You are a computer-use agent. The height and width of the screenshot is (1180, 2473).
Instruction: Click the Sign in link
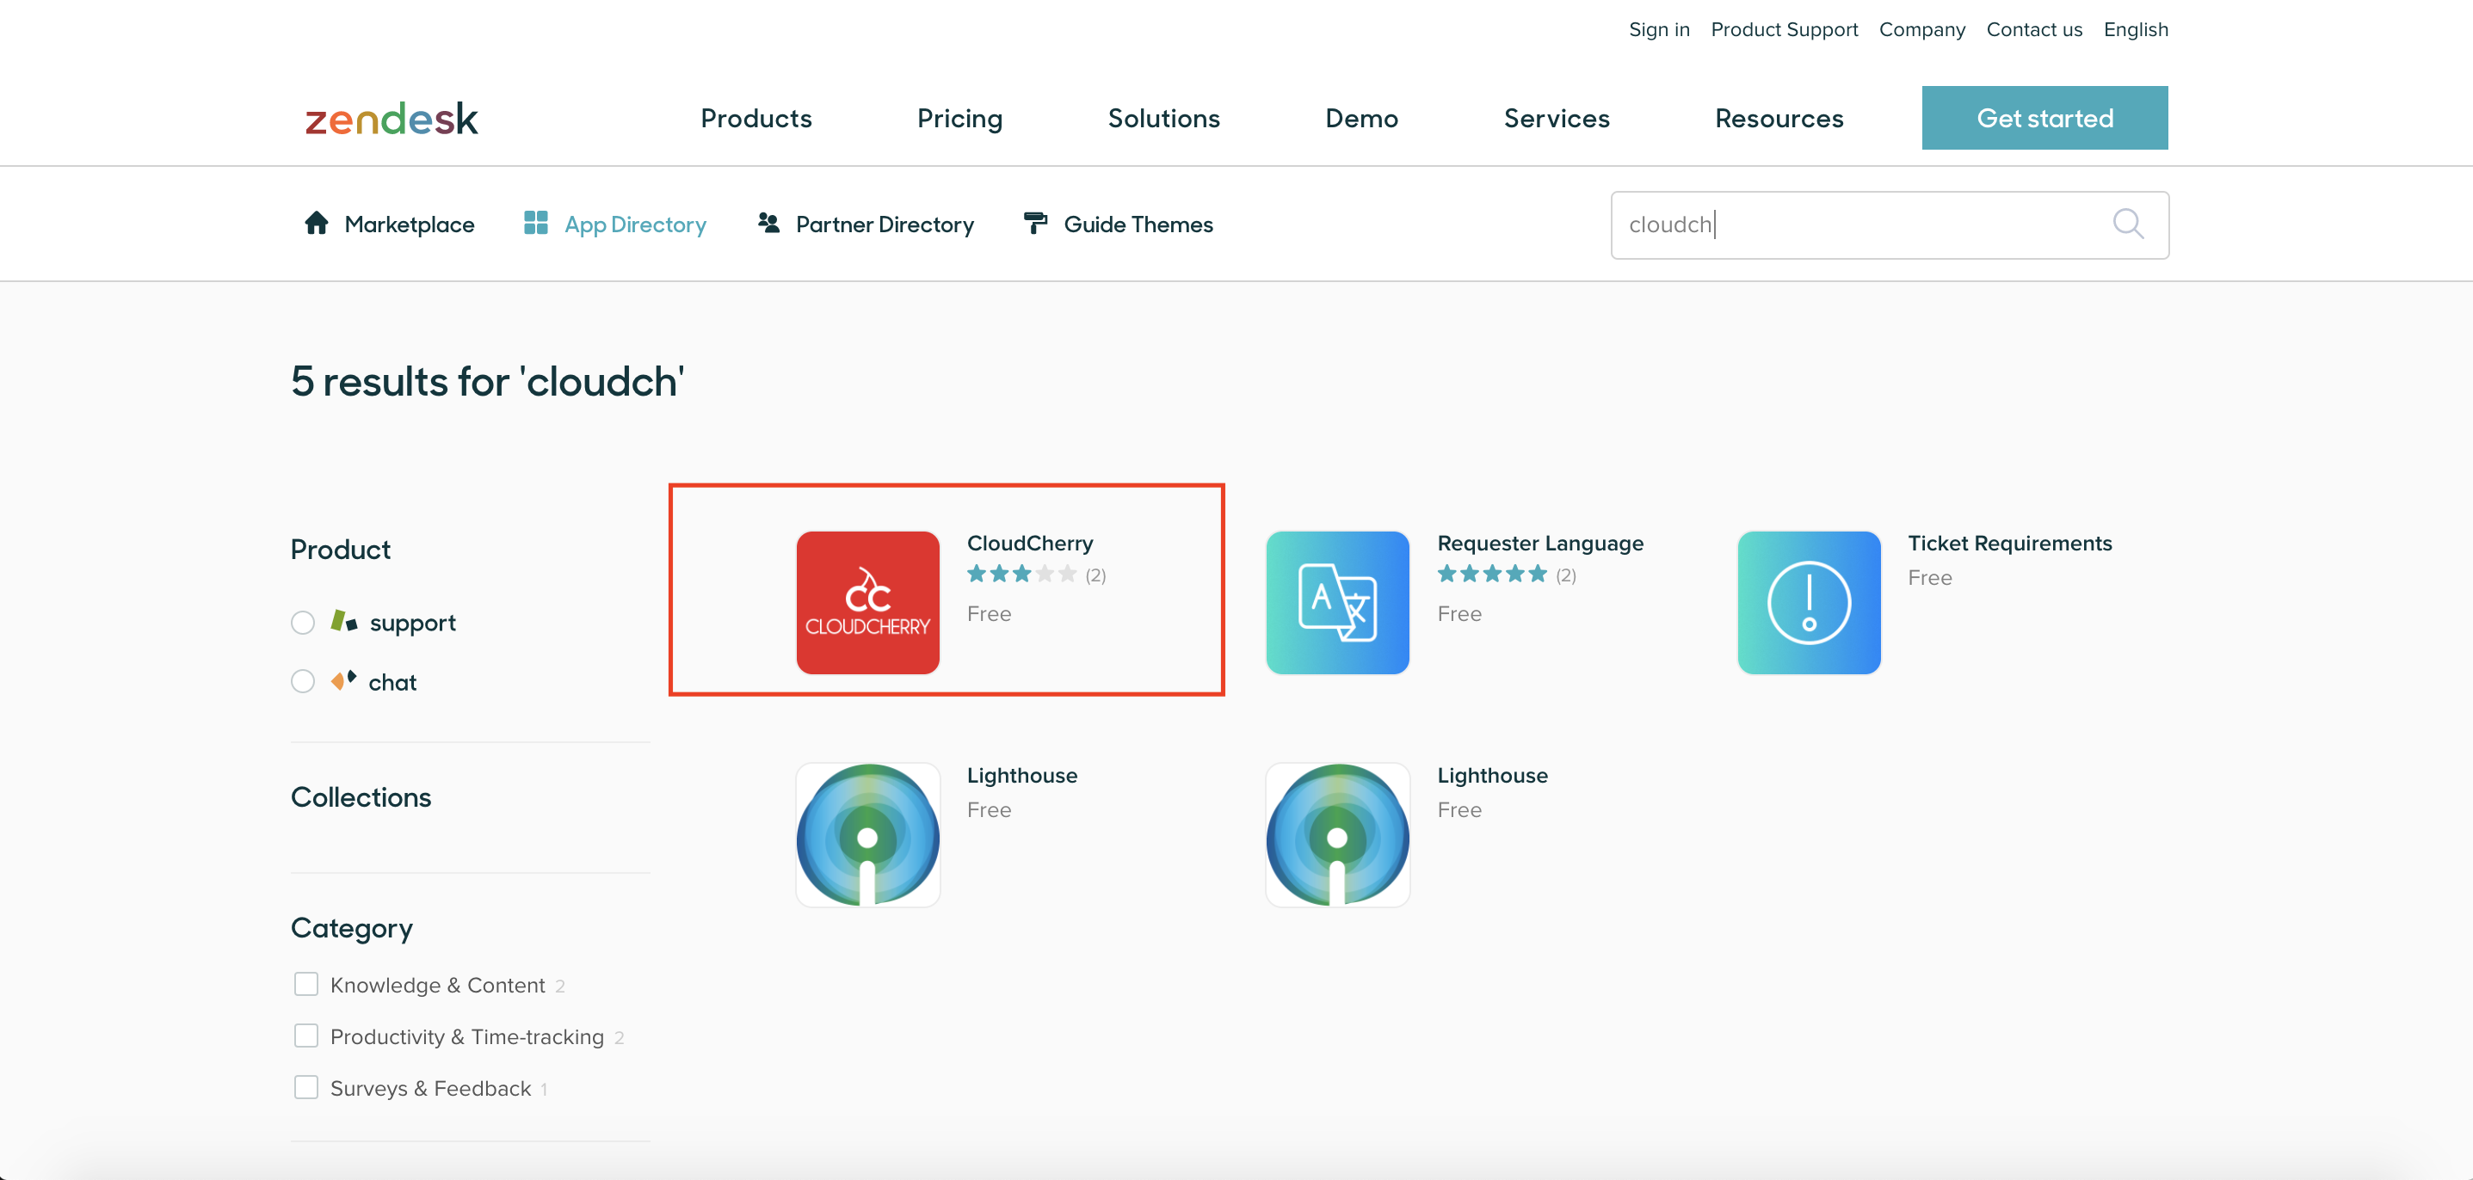(x=1659, y=30)
